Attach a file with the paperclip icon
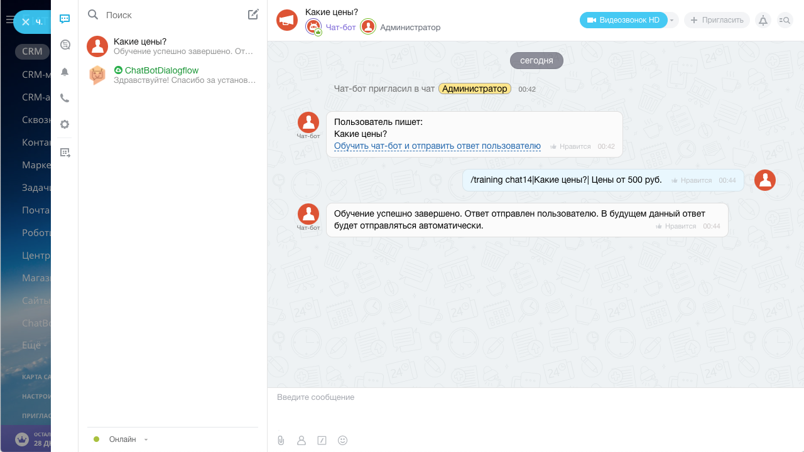This screenshot has width=804, height=452. click(x=281, y=440)
